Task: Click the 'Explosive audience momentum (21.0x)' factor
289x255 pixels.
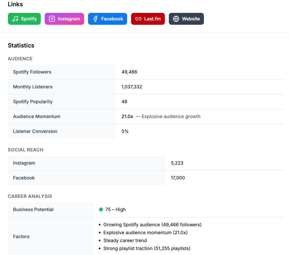Action: pyautogui.click(x=145, y=233)
